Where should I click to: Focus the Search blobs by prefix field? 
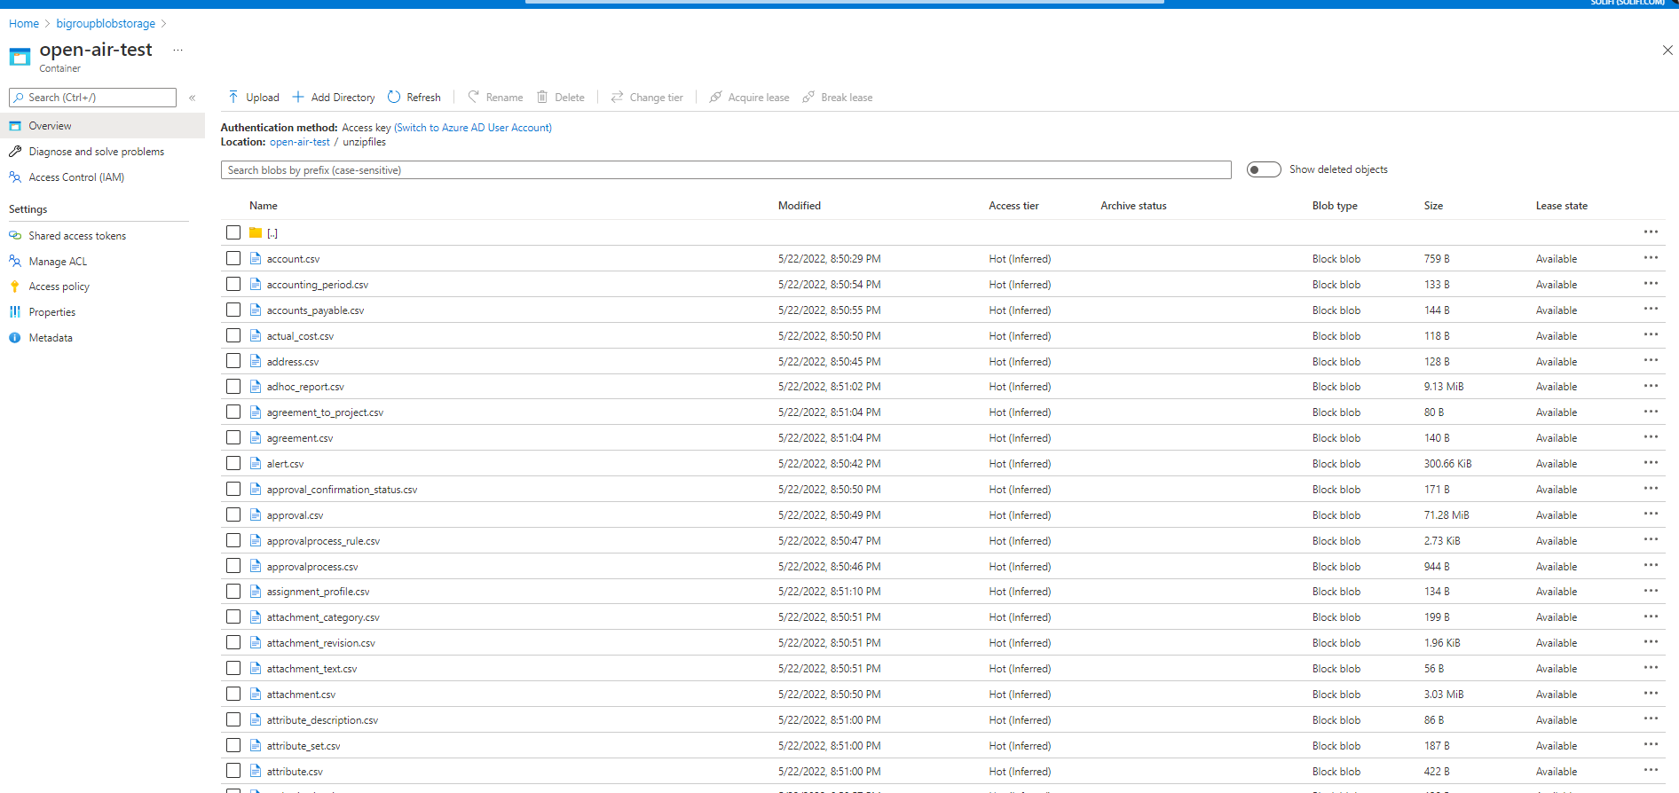pyautogui.click(x=726, y=170)
